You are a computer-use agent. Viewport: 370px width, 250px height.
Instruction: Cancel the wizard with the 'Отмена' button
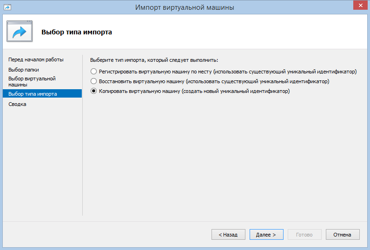(x=342, y=235)
